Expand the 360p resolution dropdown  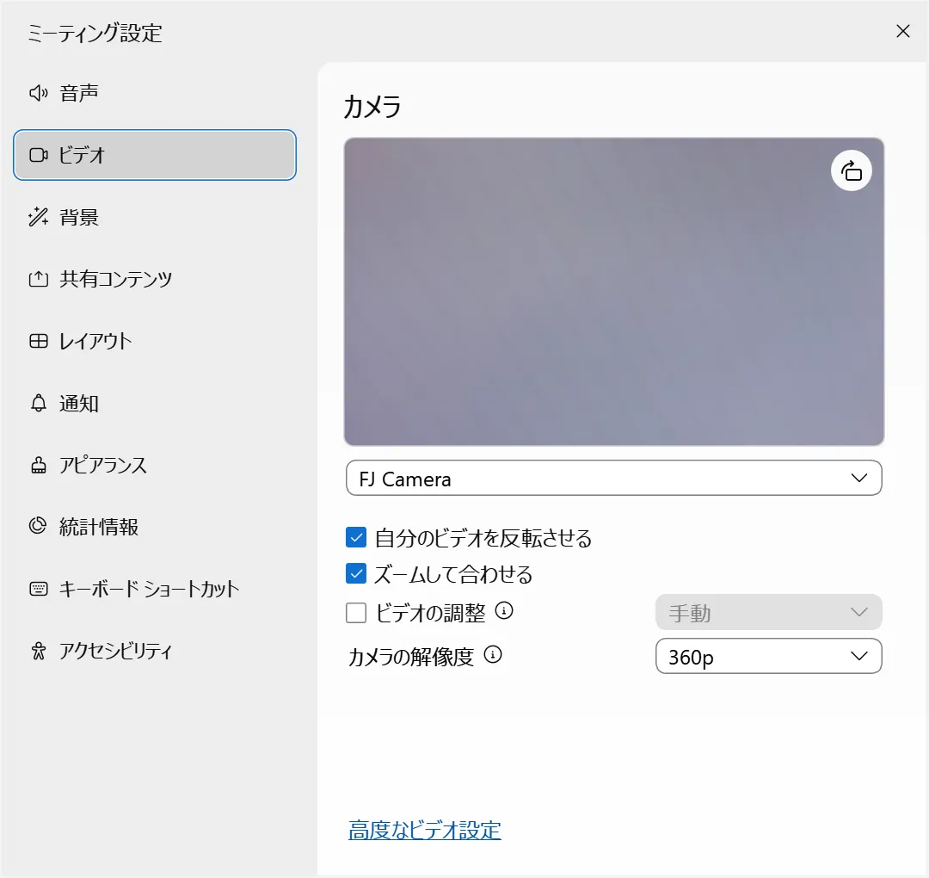[x=768, y=656]
